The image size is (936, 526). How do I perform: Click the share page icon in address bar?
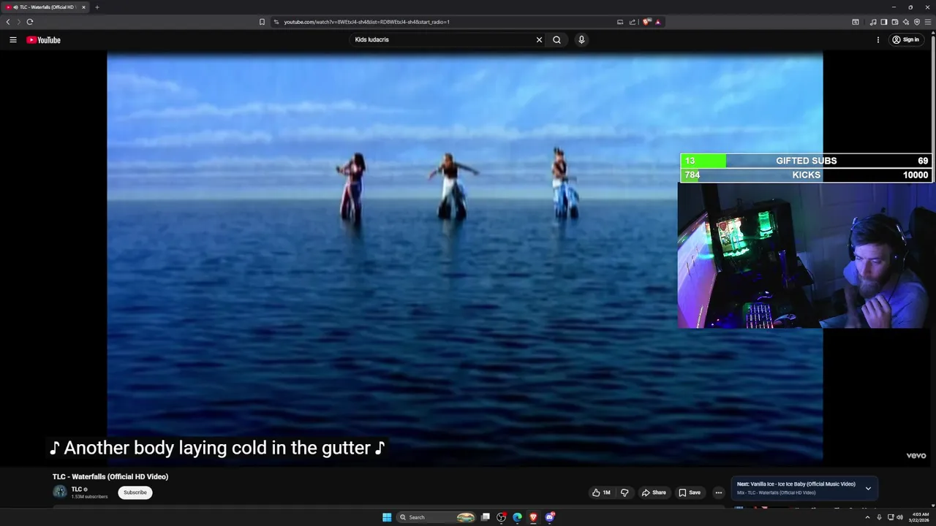point(633,22)
